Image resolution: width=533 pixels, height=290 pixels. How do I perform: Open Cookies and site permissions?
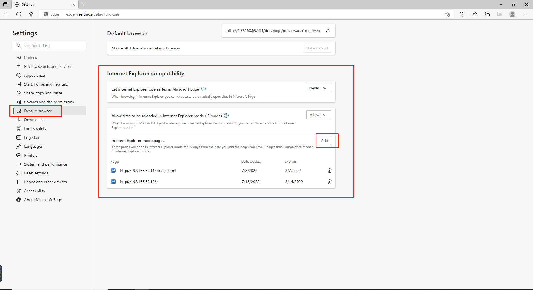pos(50,102)
